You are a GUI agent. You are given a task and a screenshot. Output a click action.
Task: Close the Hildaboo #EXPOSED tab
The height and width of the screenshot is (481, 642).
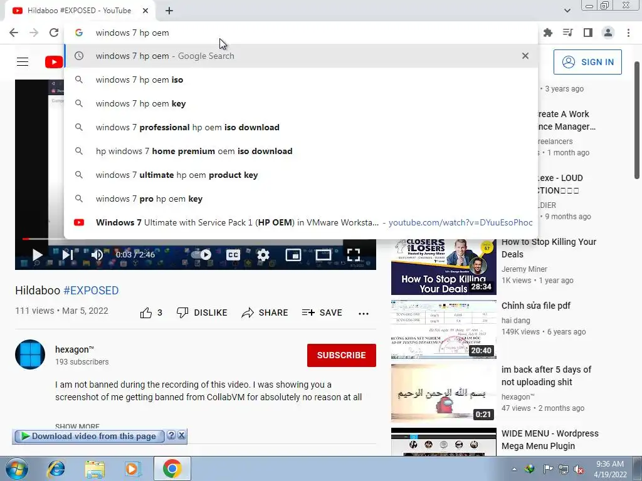point(145,11)
